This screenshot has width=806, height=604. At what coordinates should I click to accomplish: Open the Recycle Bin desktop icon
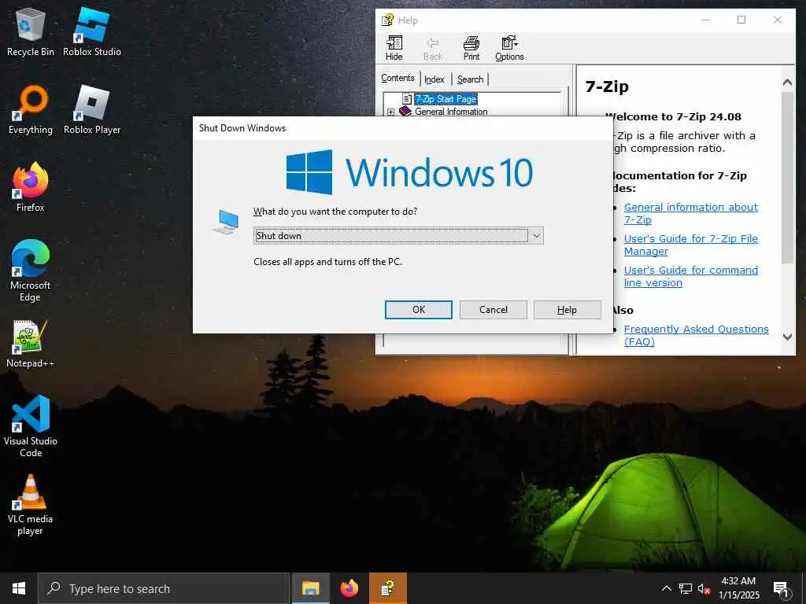click(31, 31)
